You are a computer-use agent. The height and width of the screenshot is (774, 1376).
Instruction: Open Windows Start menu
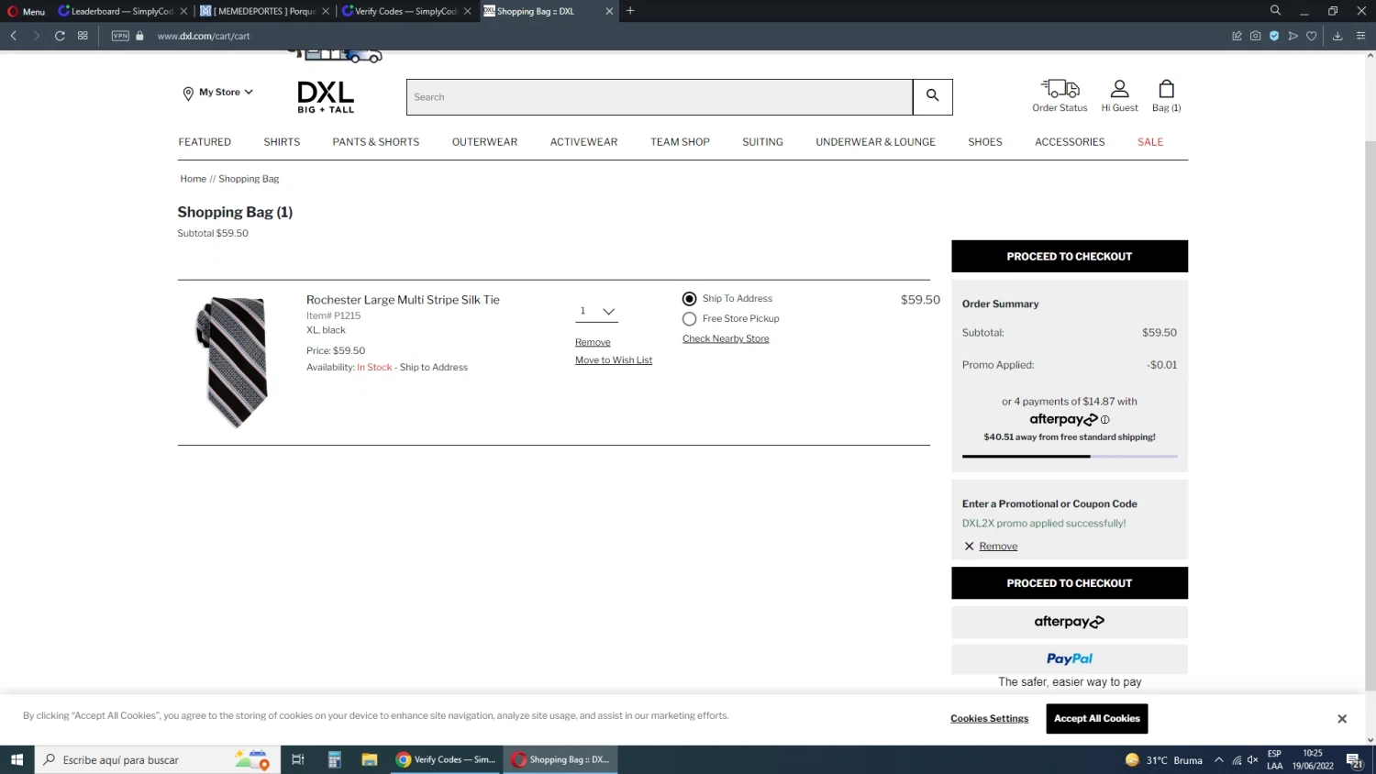pyautogui.click(x=17, y=759)
